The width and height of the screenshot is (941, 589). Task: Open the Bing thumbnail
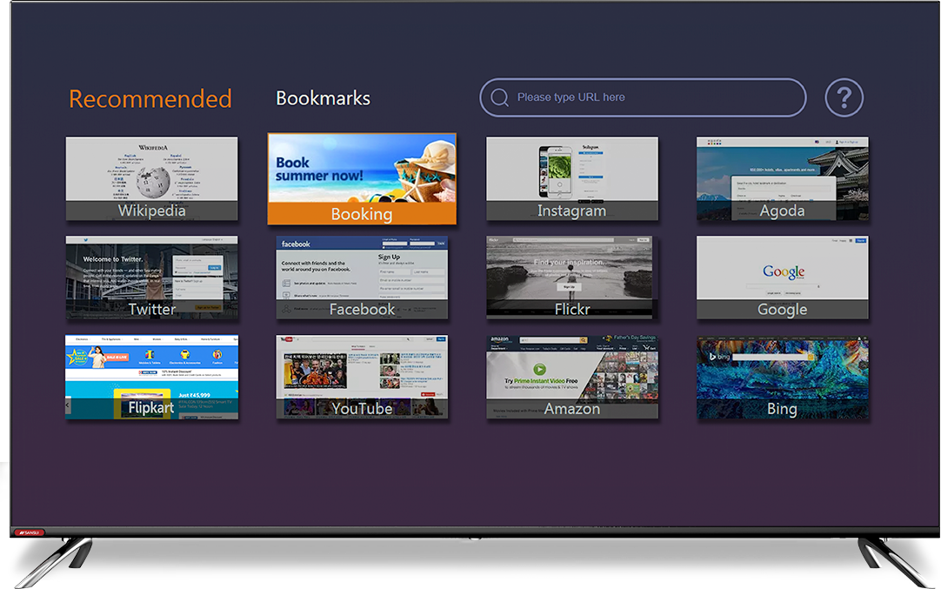tap(783, 377)
